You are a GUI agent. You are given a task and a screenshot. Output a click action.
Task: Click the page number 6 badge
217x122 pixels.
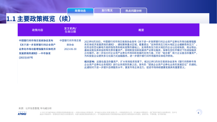click(199, 113)
